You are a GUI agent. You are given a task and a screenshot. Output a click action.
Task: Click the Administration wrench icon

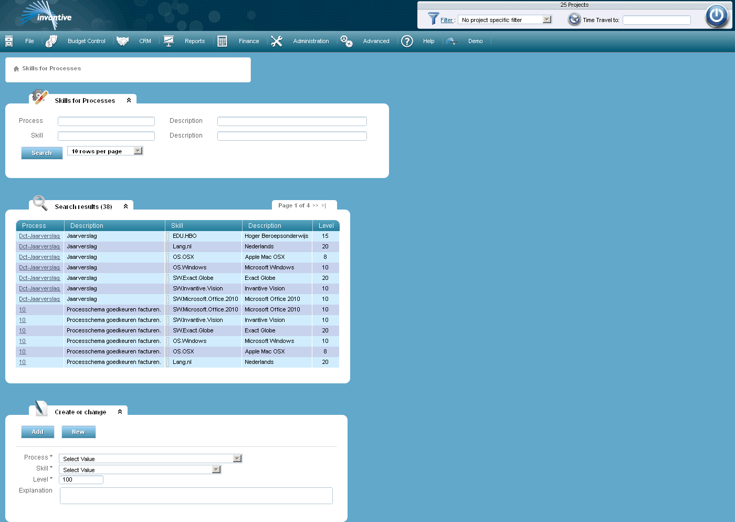(x=277, y=40)
